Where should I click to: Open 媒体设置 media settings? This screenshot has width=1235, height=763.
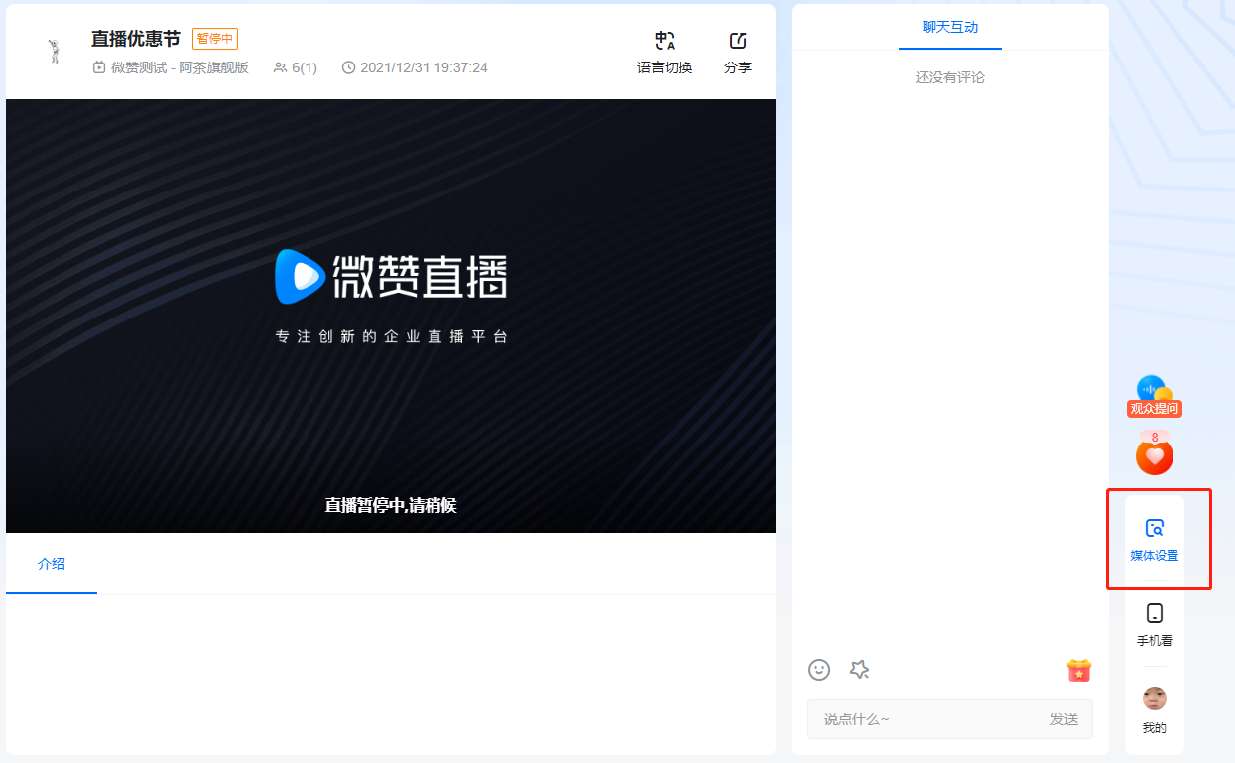click(1155, 540)
